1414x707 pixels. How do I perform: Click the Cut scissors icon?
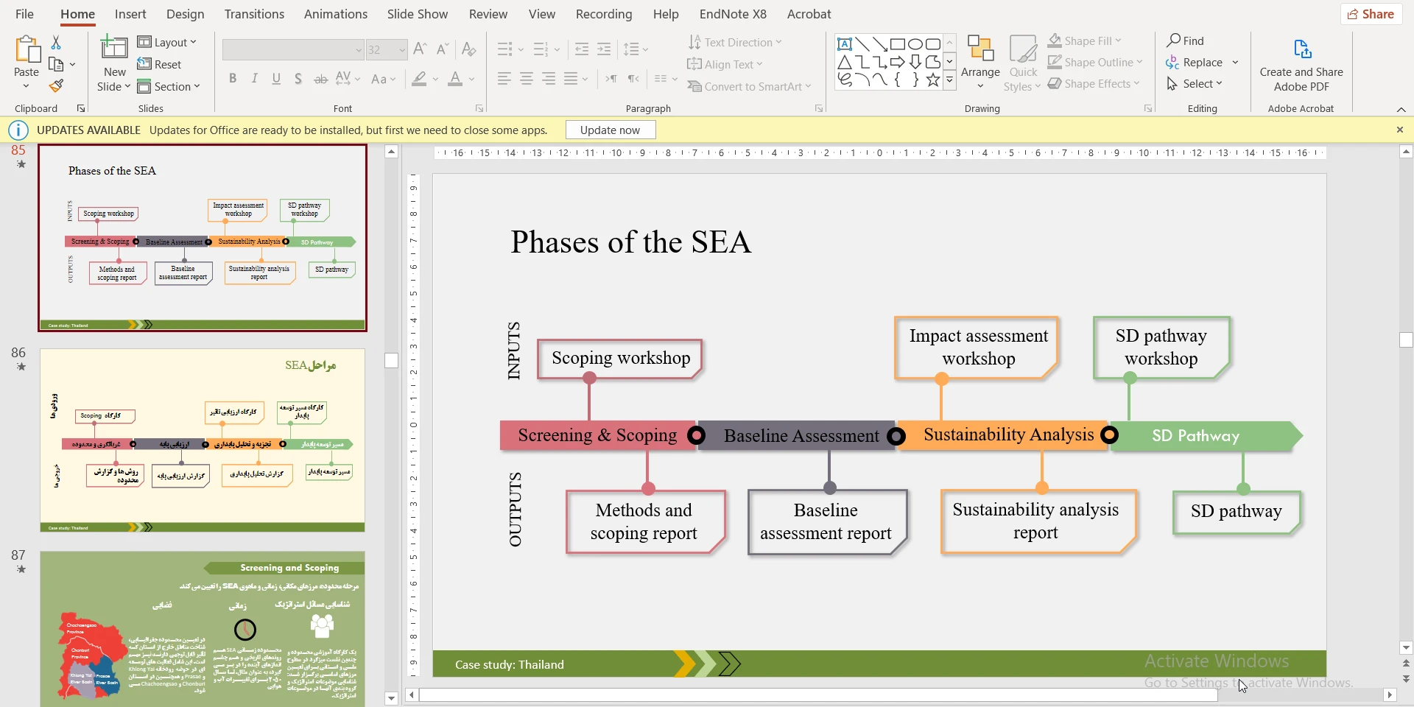coord(56,43)
